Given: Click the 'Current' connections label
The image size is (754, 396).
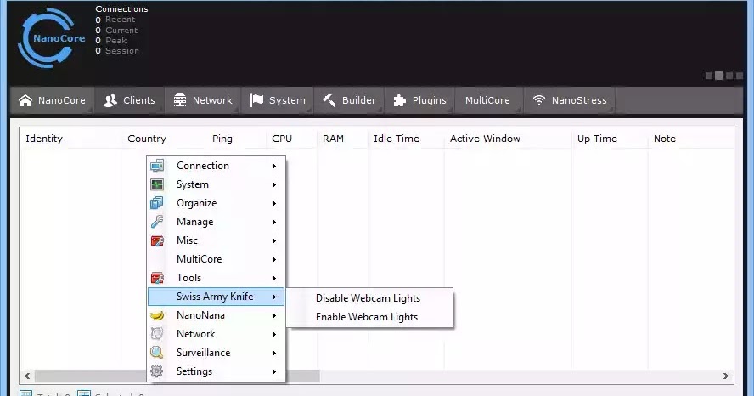Looking at the screenshot, I should tap(121, 31).
